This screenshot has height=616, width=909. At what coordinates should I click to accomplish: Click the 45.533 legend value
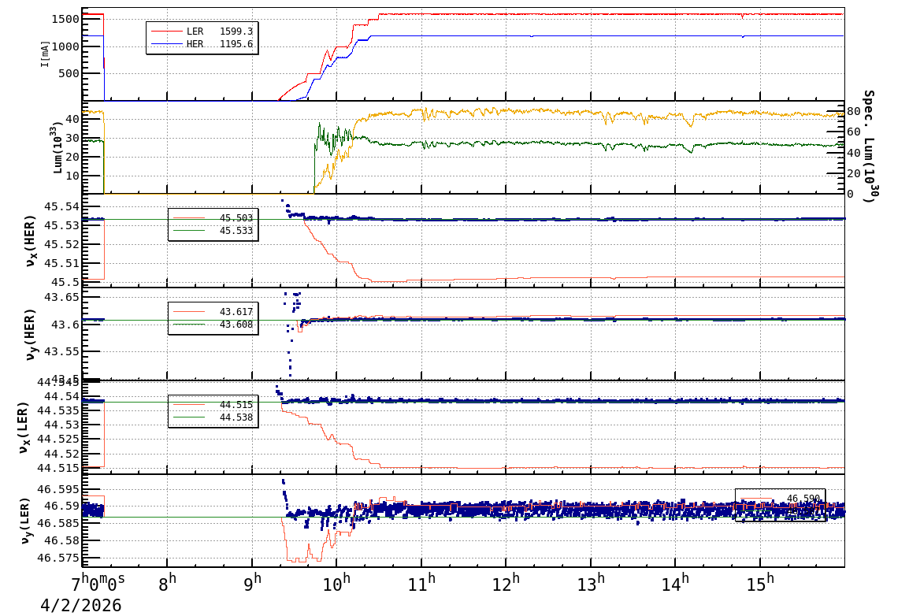[236, 231]
